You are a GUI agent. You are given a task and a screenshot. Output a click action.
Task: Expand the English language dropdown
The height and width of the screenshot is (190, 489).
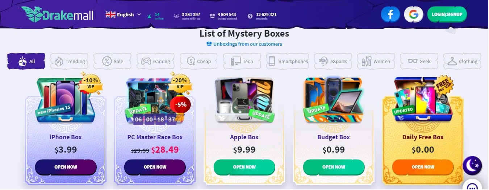tap(123, 15)
